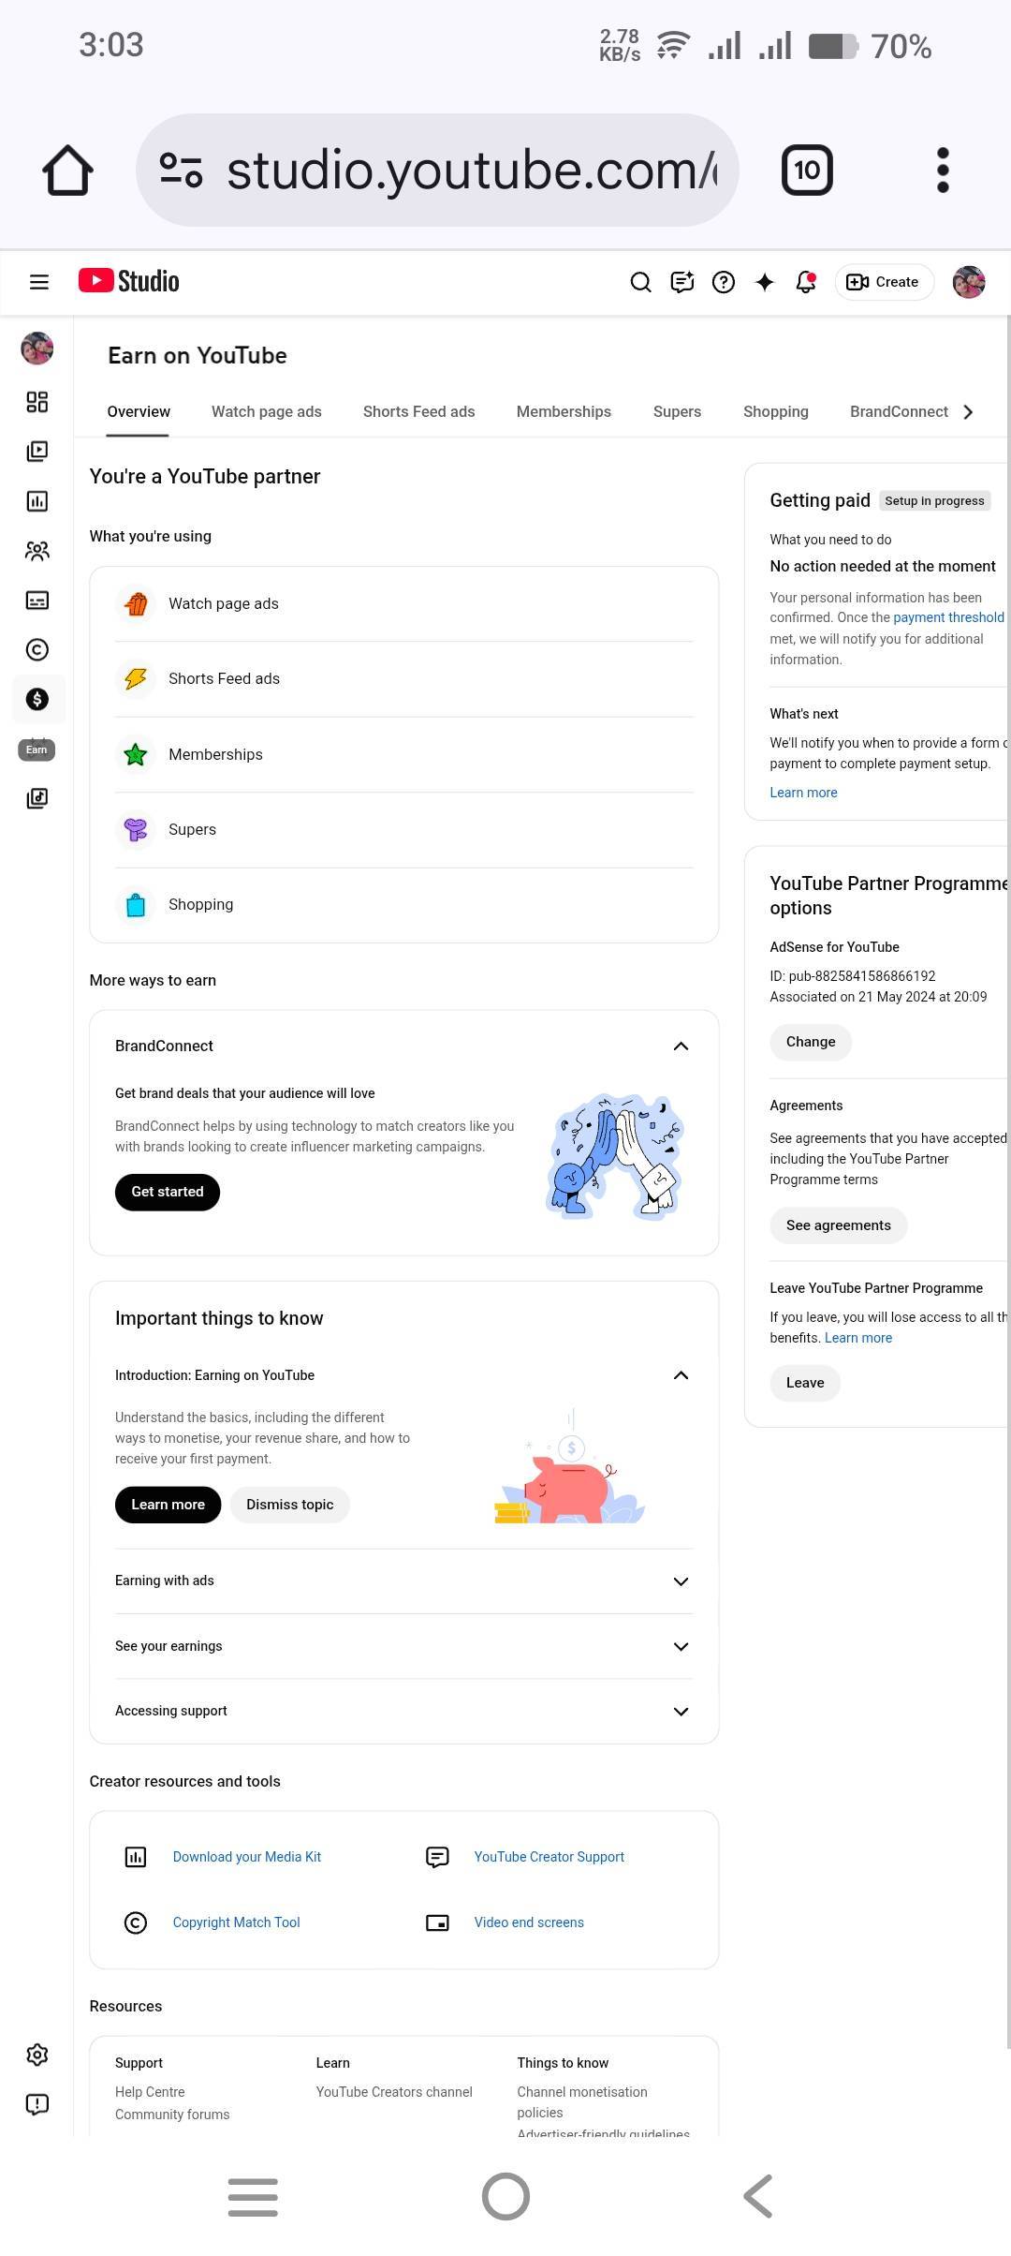Open the Analytics icon in sidebar
The height and width of the screenshot is (2256, 1011).
click(37, 501)
